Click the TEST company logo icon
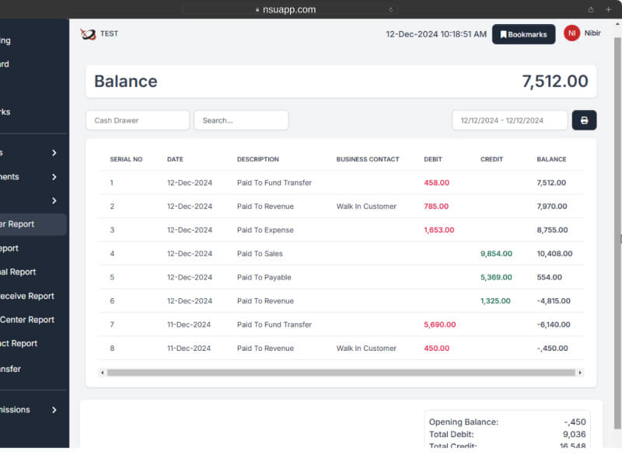 (x=88, y=34)
